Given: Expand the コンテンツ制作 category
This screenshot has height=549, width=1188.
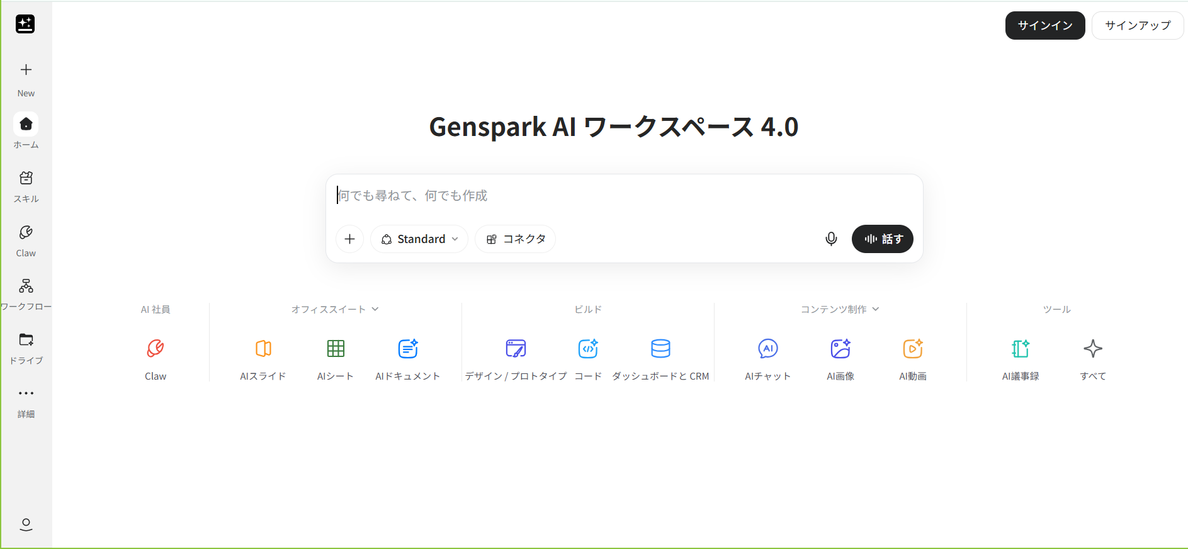Looking at the screenshot, I should click(840, 309).
